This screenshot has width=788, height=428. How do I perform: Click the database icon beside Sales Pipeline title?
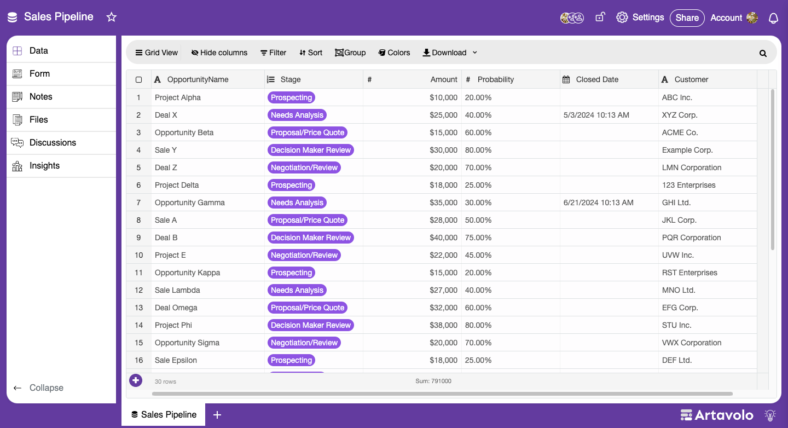point(12,17)
